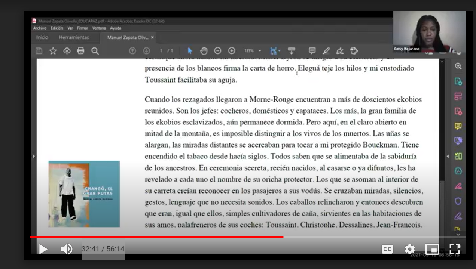Click the zoom in plus icon
Image resolution: width=476 pixels, height=269 pixels.
tap(232, 51)
